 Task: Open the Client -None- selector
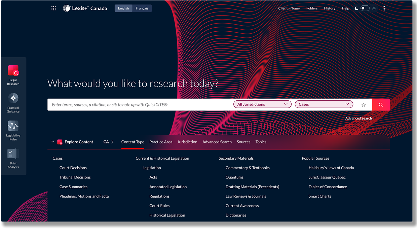(x=289, y=8)
